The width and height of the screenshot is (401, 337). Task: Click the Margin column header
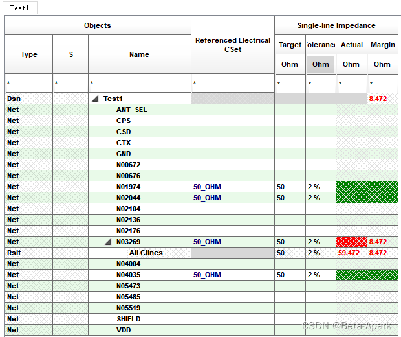click(x=382, y=45)
